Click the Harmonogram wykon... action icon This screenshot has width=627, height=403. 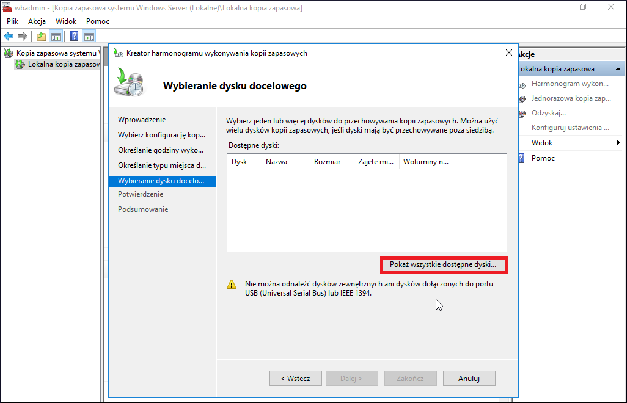[522, 85]
